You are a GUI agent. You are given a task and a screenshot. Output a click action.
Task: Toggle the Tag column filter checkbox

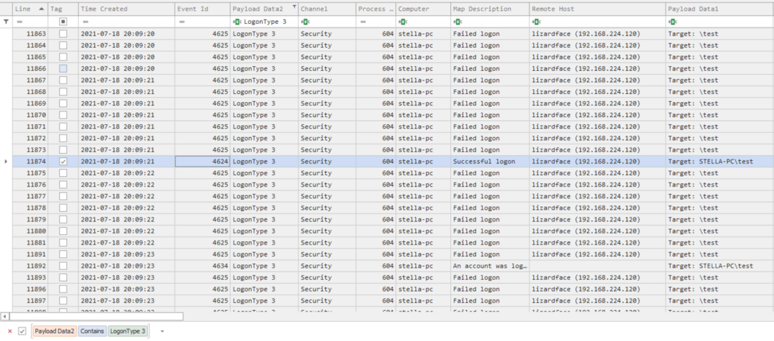(x=63, y=21)
